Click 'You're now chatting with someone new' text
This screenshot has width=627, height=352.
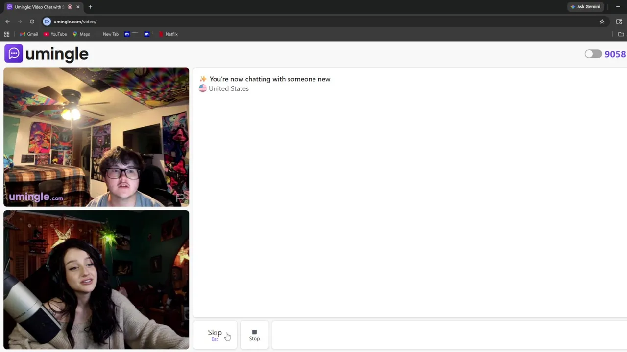click(x=270, y=79)
